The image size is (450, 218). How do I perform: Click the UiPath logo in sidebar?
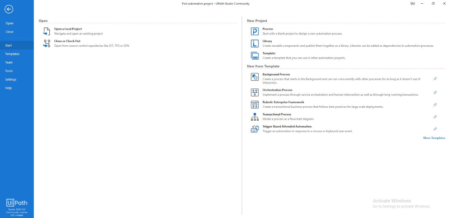17,203
